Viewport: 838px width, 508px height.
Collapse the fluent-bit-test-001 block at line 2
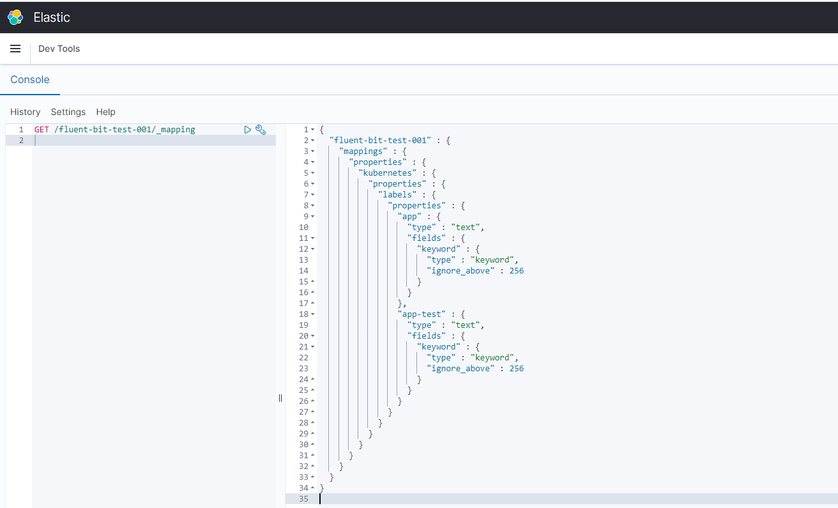click(x=313, y=141)
